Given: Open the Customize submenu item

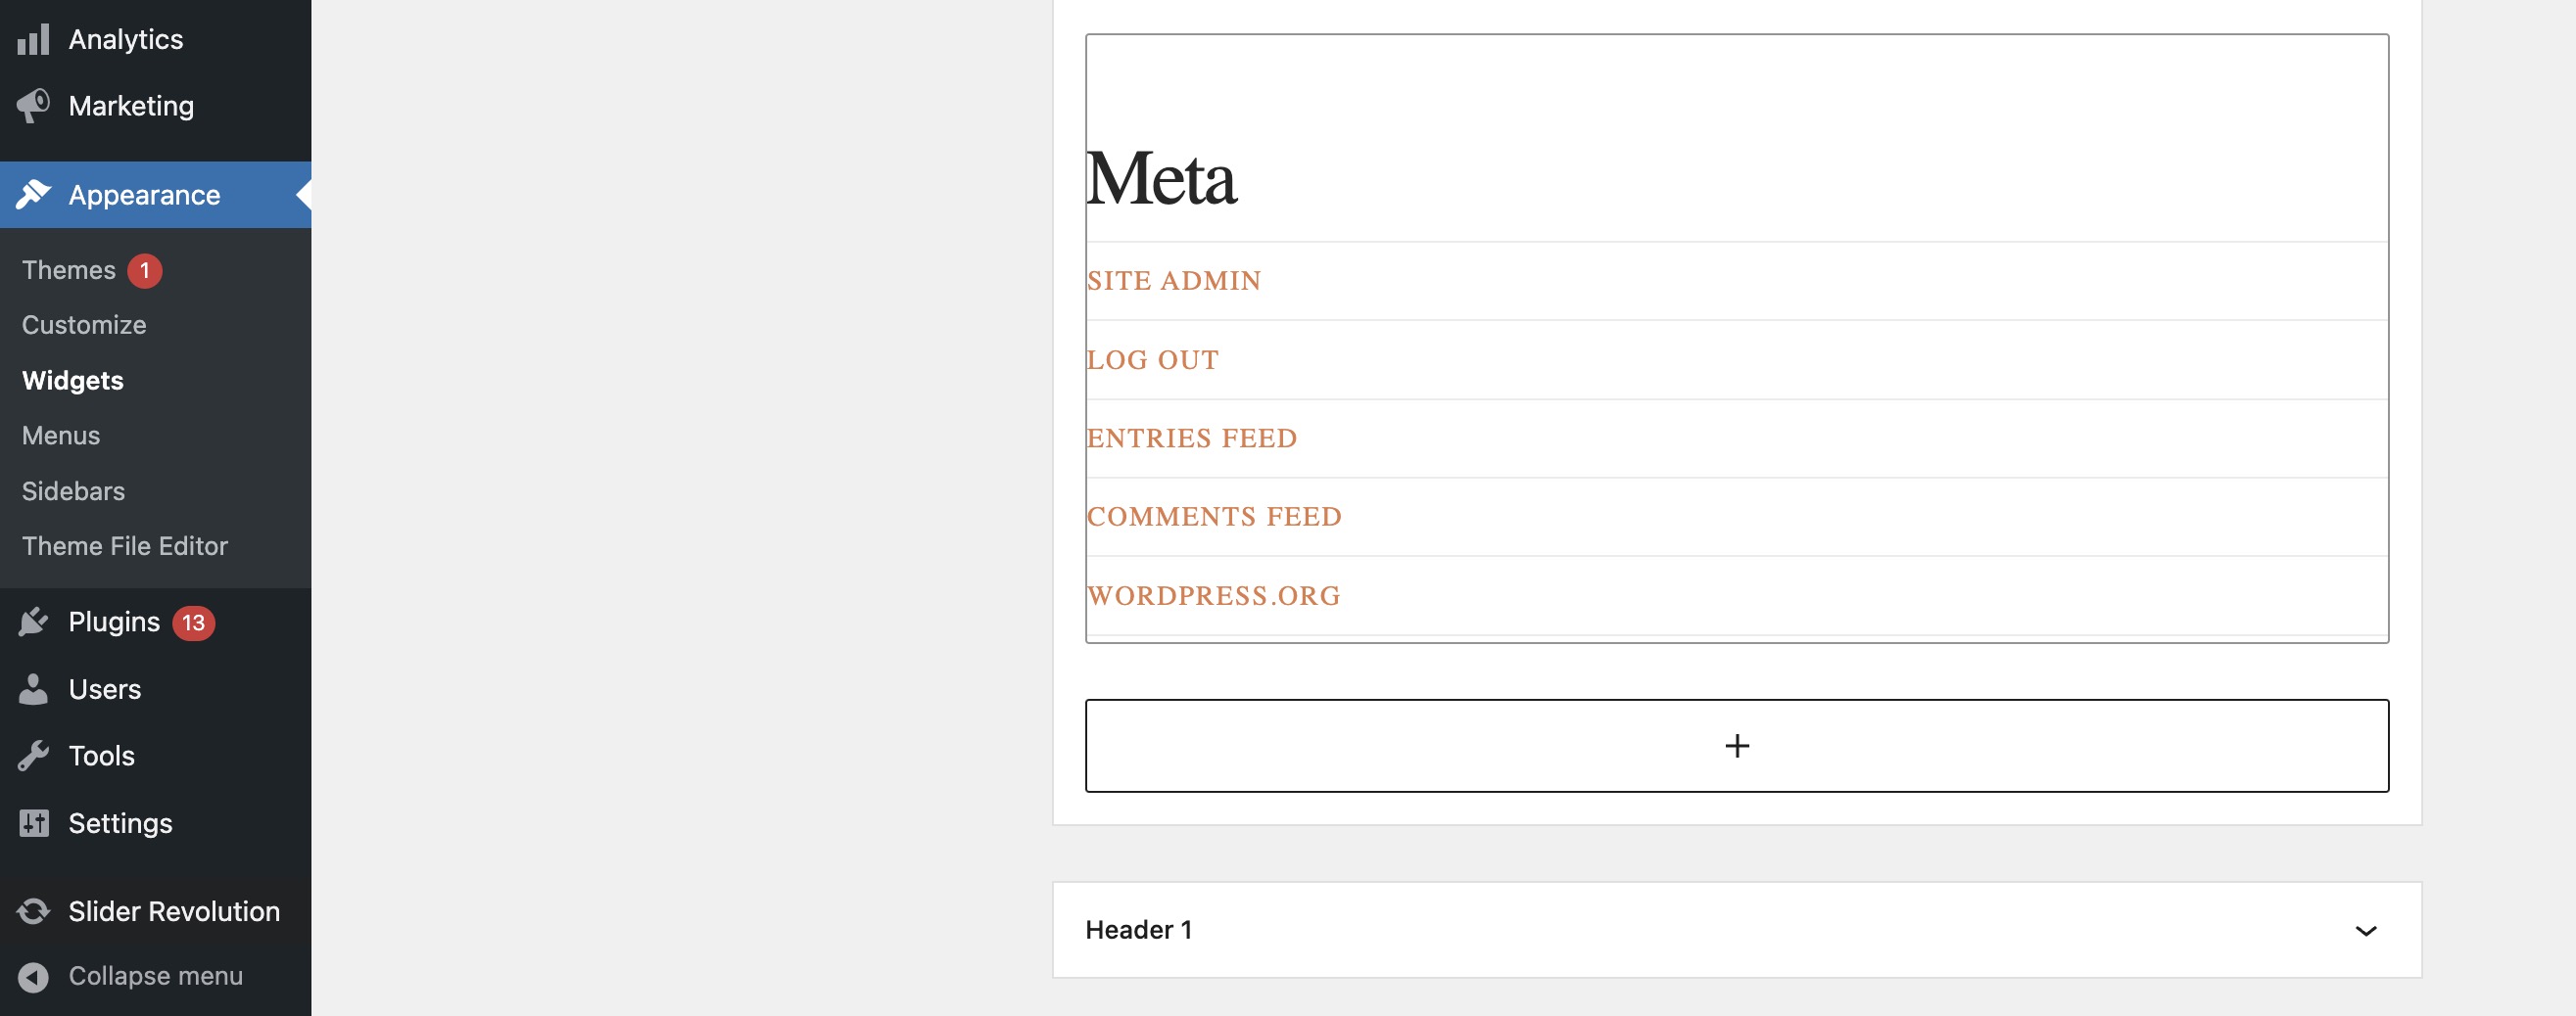Looking at the screenshot, I should tap(84, 326).
